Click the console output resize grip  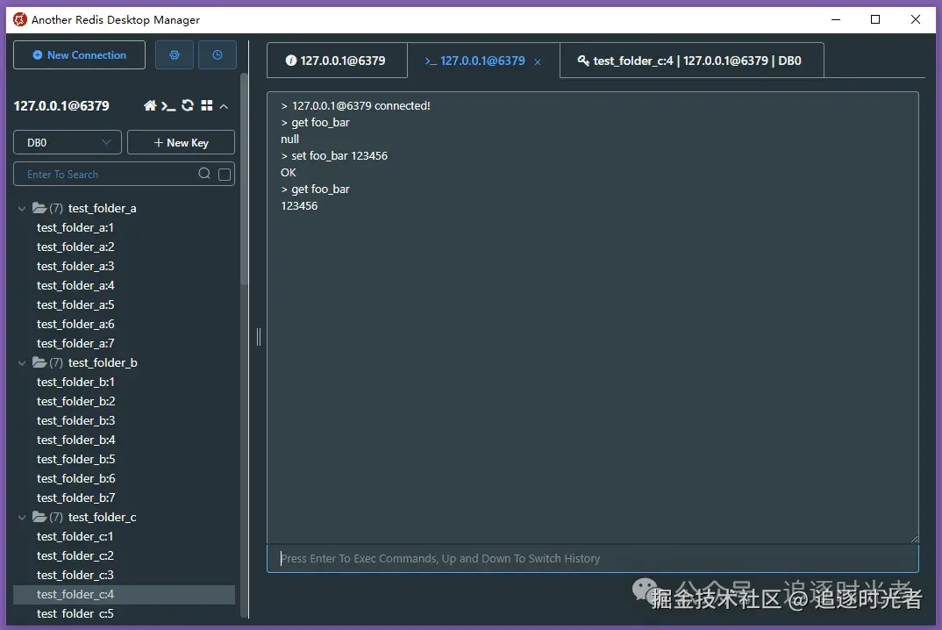coord(914,540)
